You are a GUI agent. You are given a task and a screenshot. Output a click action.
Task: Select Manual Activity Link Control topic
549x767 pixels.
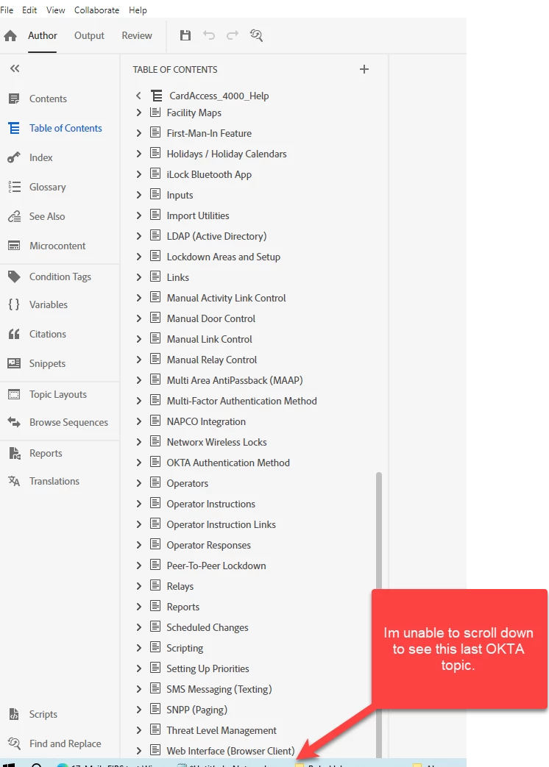click(226, 298)
